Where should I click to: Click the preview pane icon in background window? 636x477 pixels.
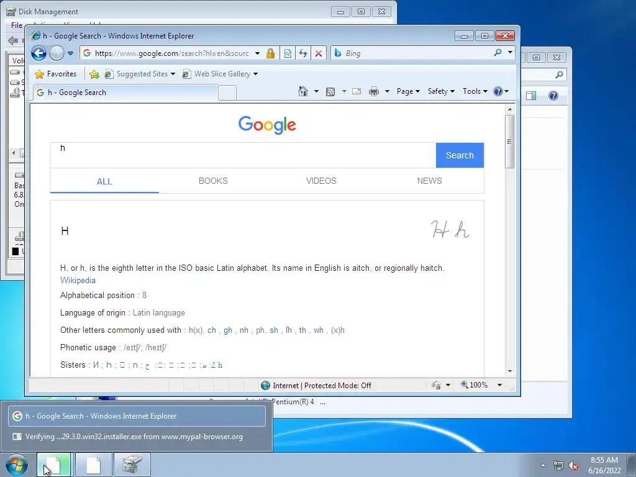click(x=531, y=96)
